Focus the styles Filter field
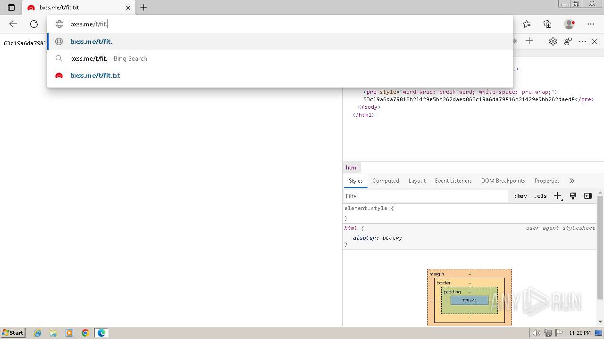 click(426, 196)
